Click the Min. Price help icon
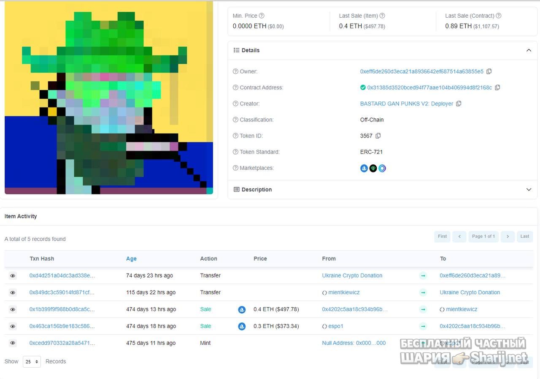Viewport: 540px width, 379px height. click(262, 16)
